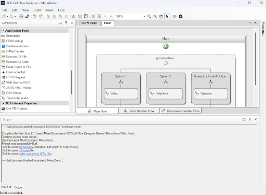This screenshot has width=266, height=195.
Task: Open the Help menu
Action: tap(61, 10)
